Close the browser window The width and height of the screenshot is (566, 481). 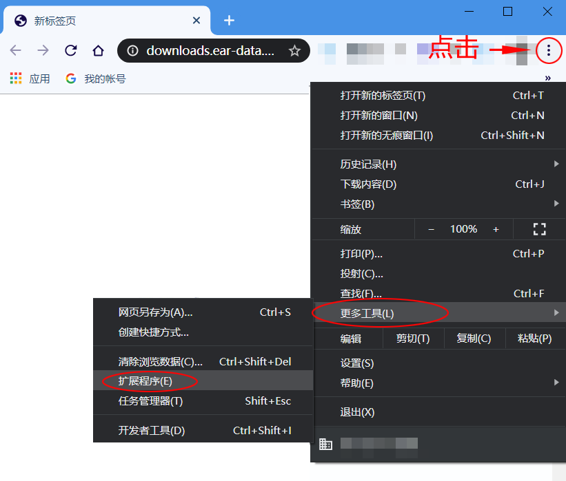click(x=547, y=12)
